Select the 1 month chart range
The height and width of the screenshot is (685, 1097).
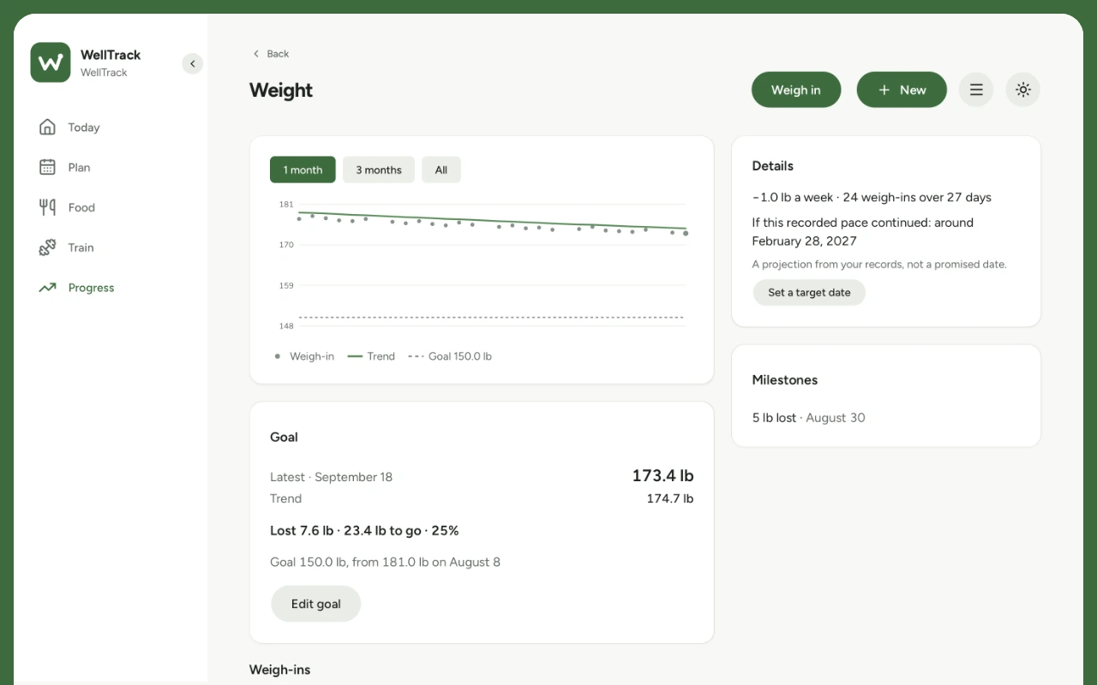303,170
